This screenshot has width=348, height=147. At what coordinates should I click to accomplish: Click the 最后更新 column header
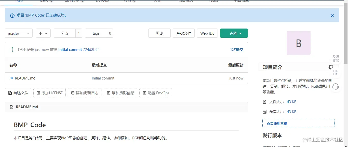tap(236, 65)
